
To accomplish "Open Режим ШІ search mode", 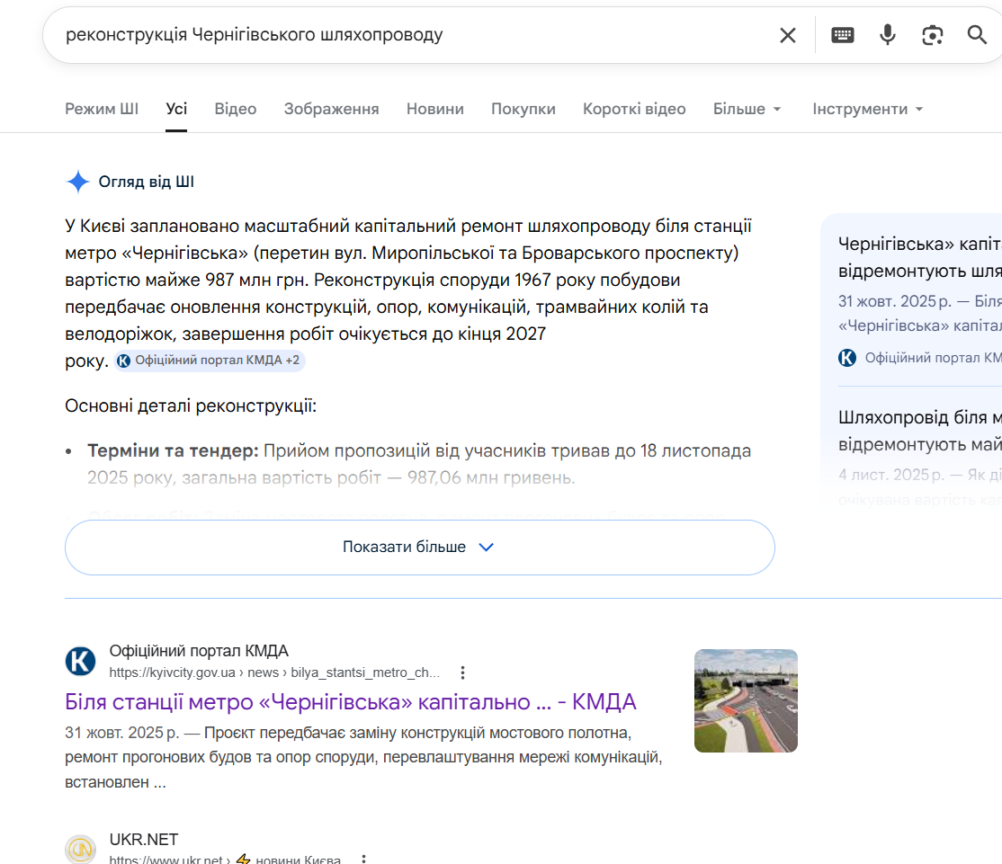I will point(102,109).
